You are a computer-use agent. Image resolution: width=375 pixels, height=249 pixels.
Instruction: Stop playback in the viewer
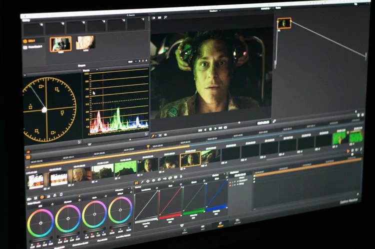pyautogui.click(x=210, y=129)
